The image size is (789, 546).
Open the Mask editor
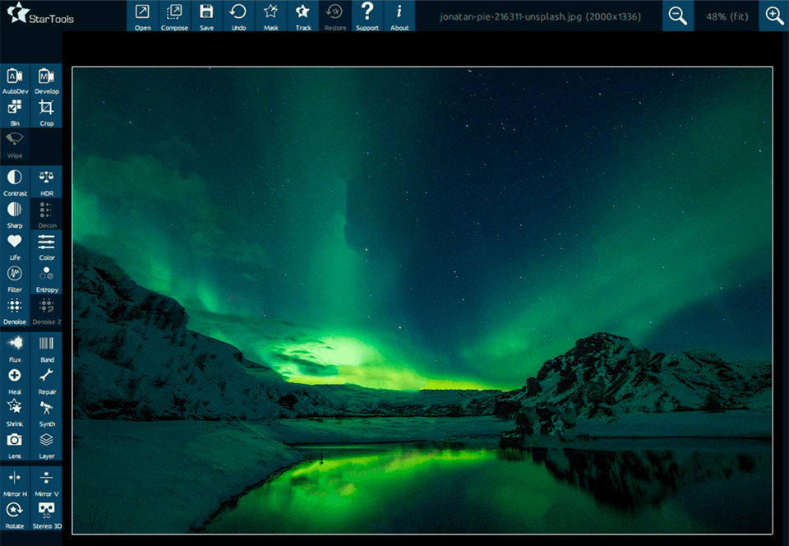coord(270,15)
